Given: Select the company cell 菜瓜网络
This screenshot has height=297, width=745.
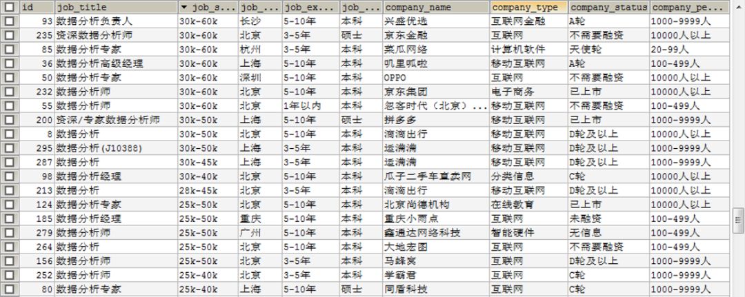Looking at the screenshot, I should coord(436,50).
